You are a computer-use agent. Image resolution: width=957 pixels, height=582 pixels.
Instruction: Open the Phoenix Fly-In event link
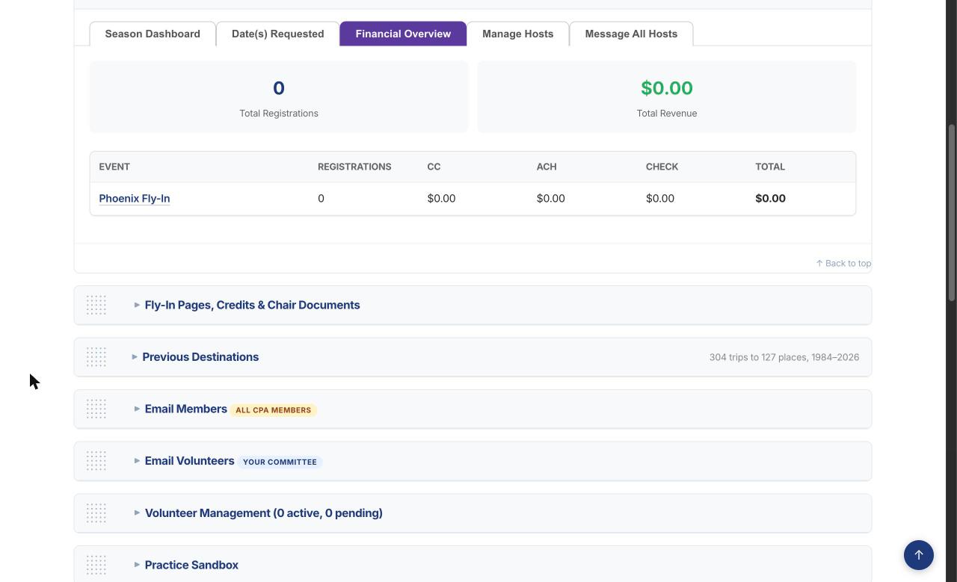point(135,199)
